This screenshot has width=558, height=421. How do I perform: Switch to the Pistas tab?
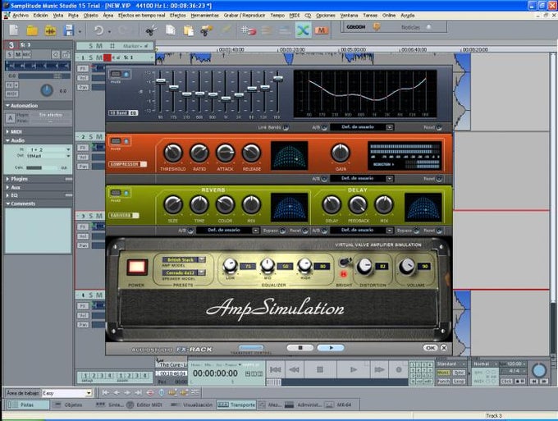tap(27, 405)
